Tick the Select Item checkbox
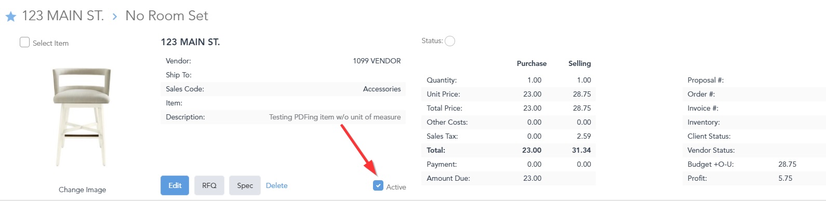This screenshot has width=826, height=201. tap(24, 42)
